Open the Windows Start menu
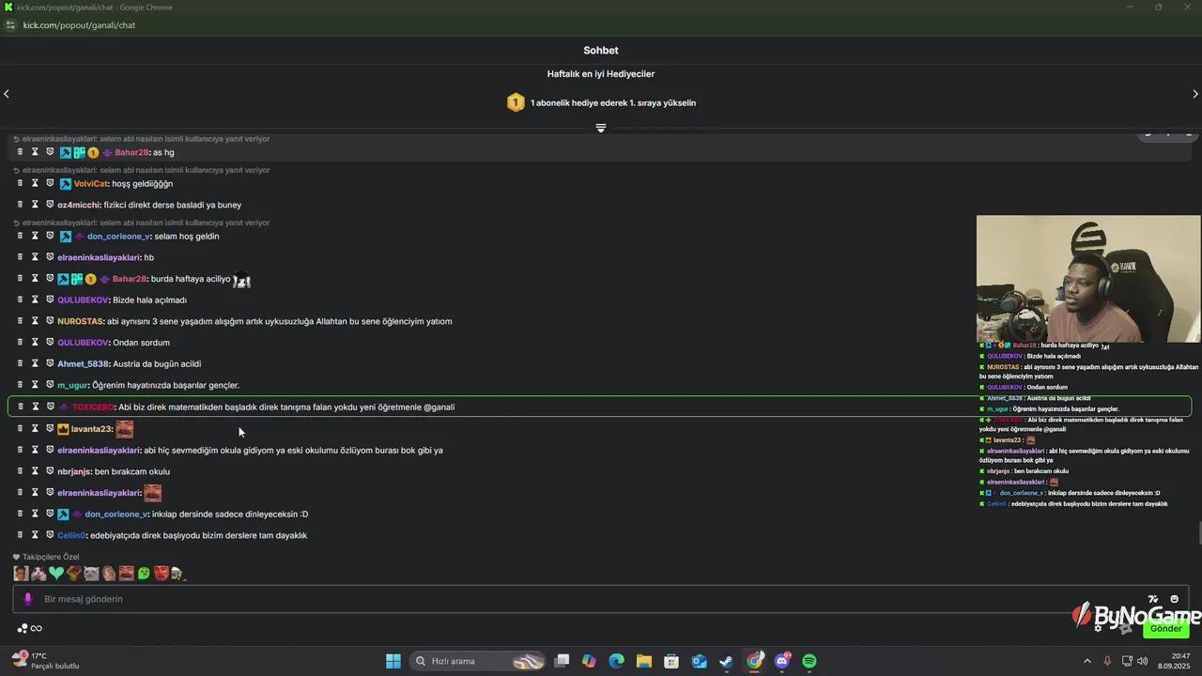The width and height of the screenshot is (1202, 676). click(x=393, y=661)
